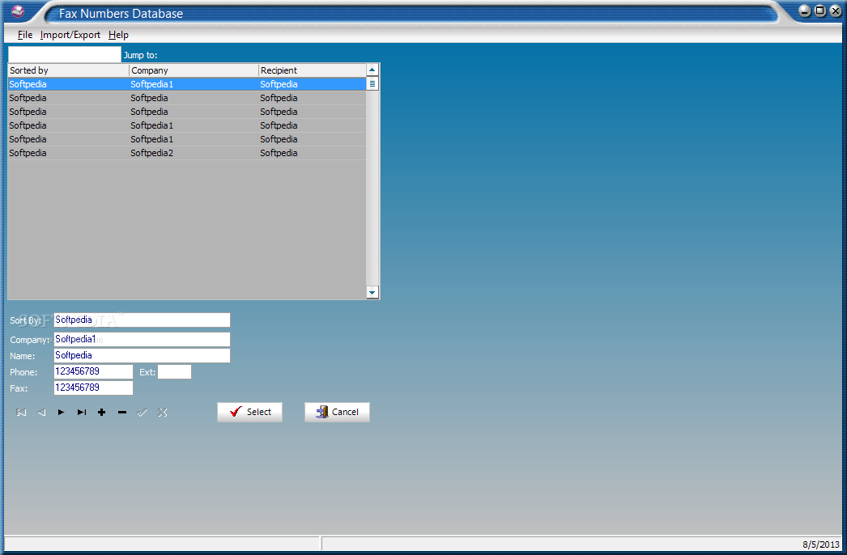Click the Select button
This screenshot has height=555, width=847.
(249, 412)
